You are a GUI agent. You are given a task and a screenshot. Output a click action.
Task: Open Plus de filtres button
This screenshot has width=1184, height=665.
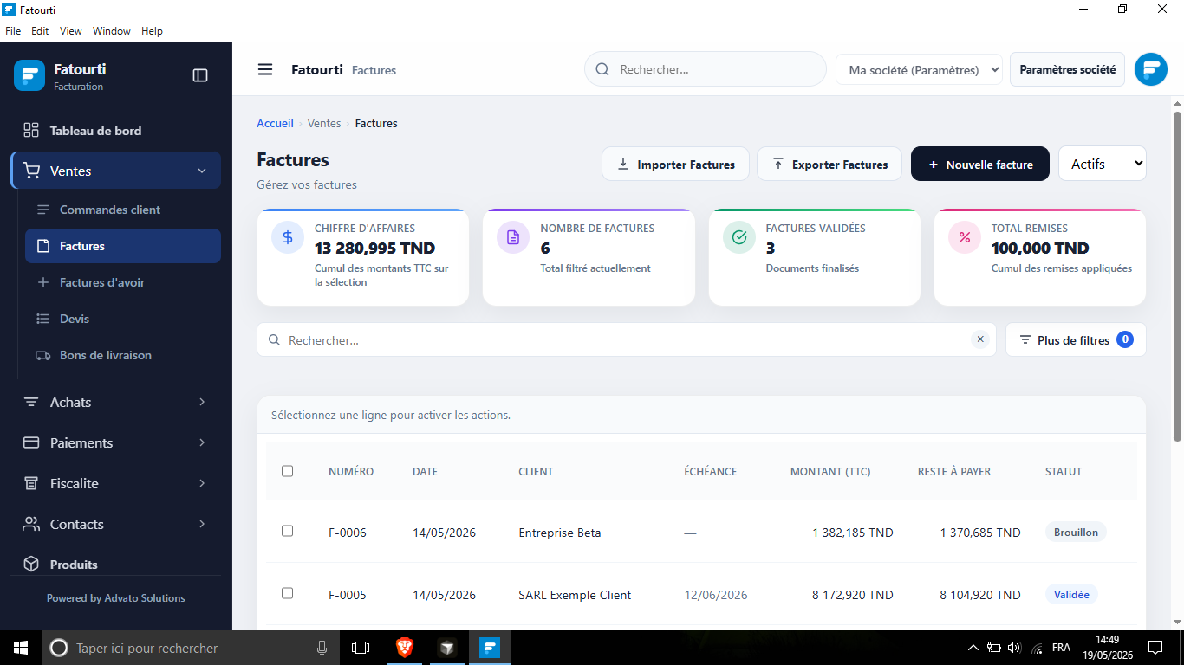1076,339
